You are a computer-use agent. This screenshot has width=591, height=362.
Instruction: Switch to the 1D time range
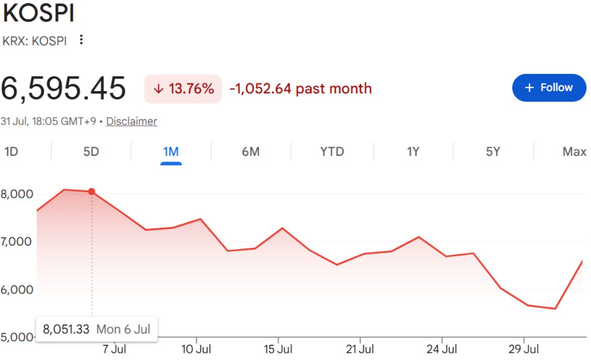pyautogui.click(x=11, y=152)
